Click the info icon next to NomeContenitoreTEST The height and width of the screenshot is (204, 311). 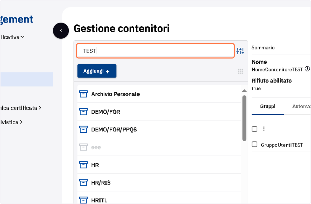point(307,69)
